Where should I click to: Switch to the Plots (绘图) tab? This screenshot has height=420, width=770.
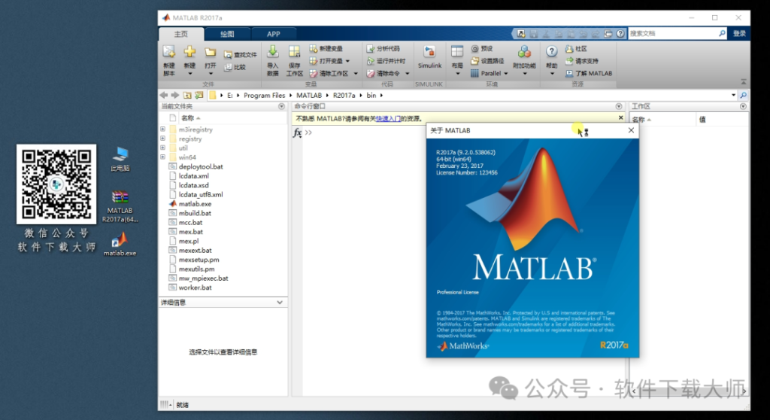pos(227,34)
